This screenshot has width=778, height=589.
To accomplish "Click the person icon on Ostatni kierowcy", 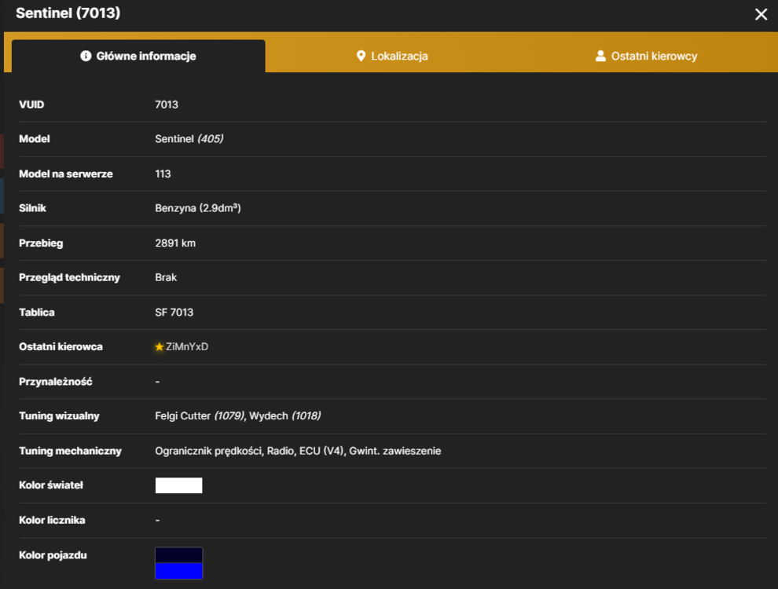I will click(x=600, y=56).
